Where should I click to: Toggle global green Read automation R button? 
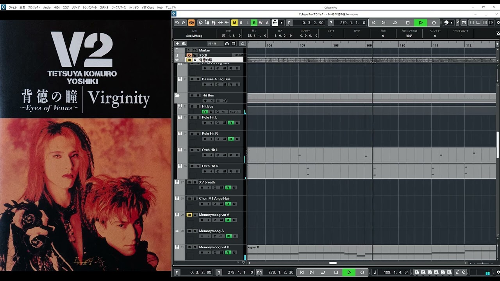[254, 23]
